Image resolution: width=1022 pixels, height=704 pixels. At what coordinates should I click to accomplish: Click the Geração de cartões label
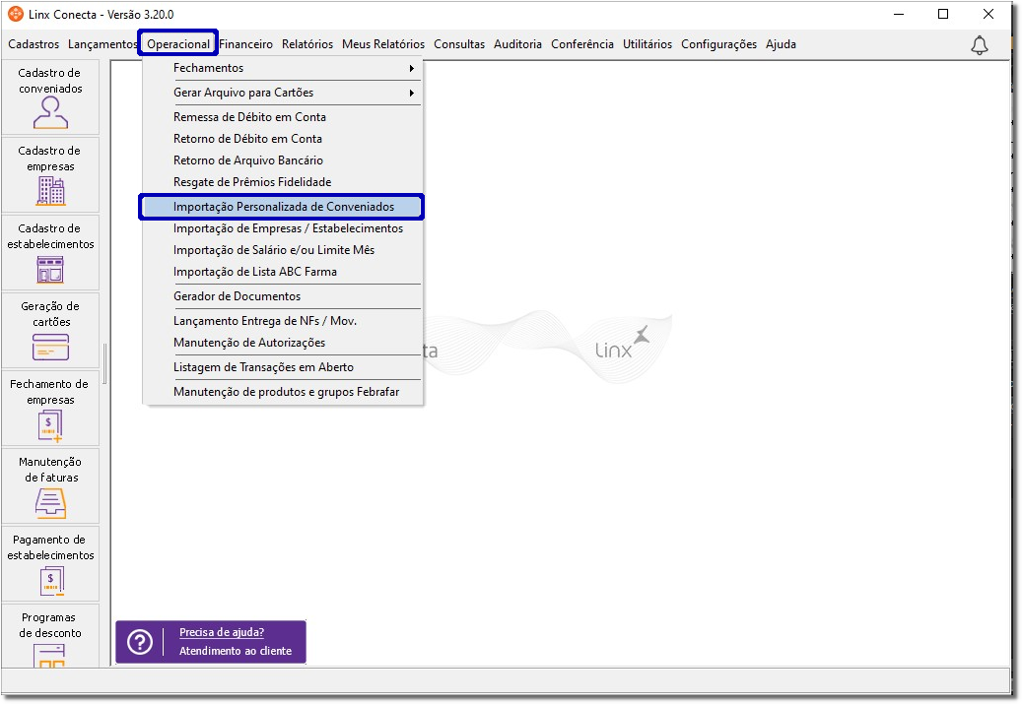(50, 314)
